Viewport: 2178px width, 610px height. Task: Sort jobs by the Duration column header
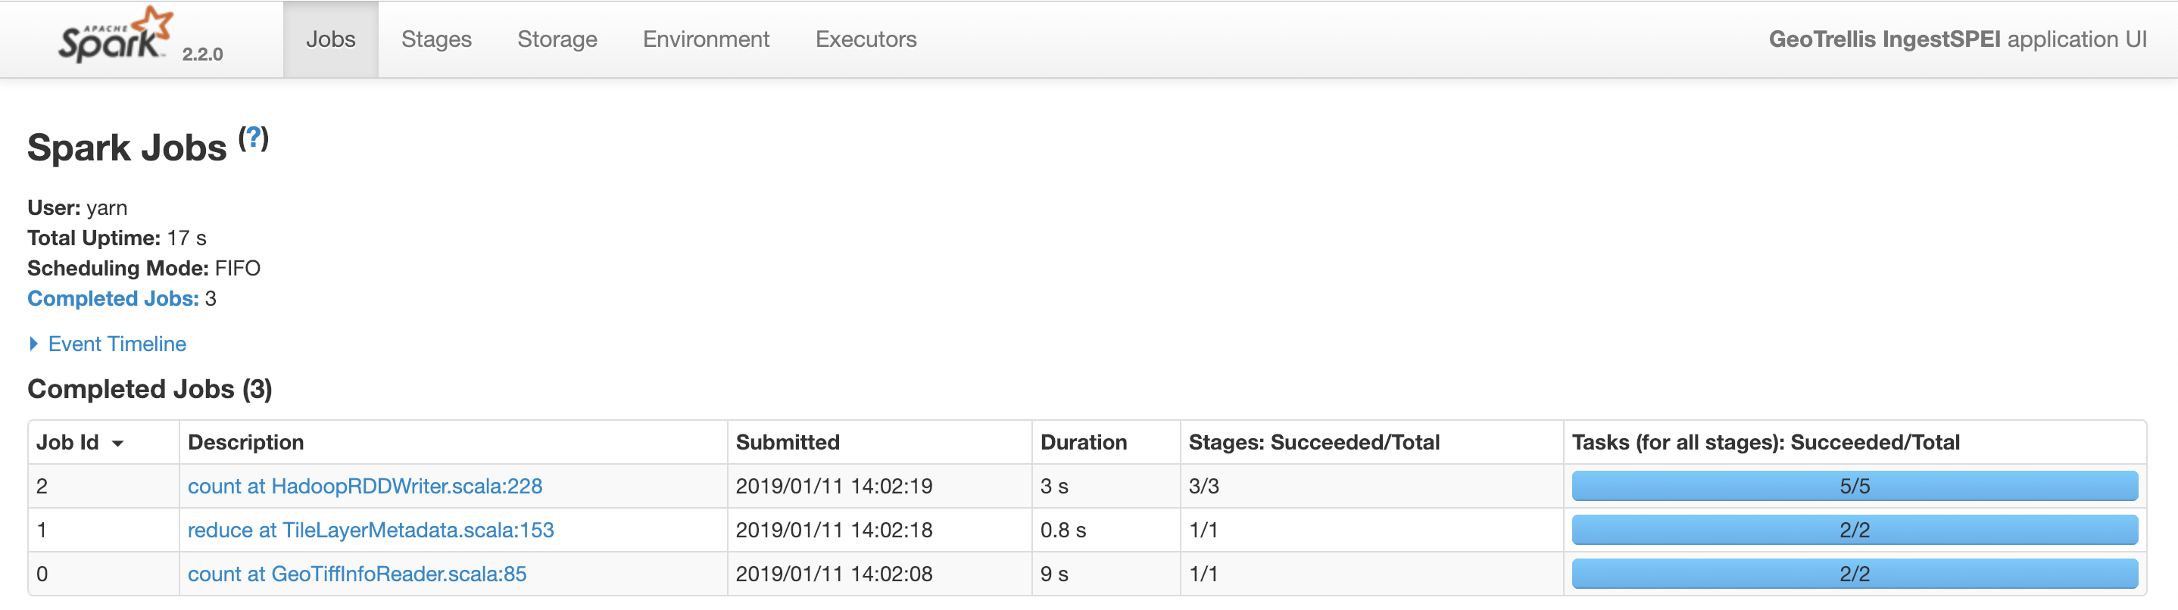pos(1084,442)
